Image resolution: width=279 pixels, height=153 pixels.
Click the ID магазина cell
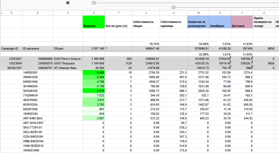point(38,49)
